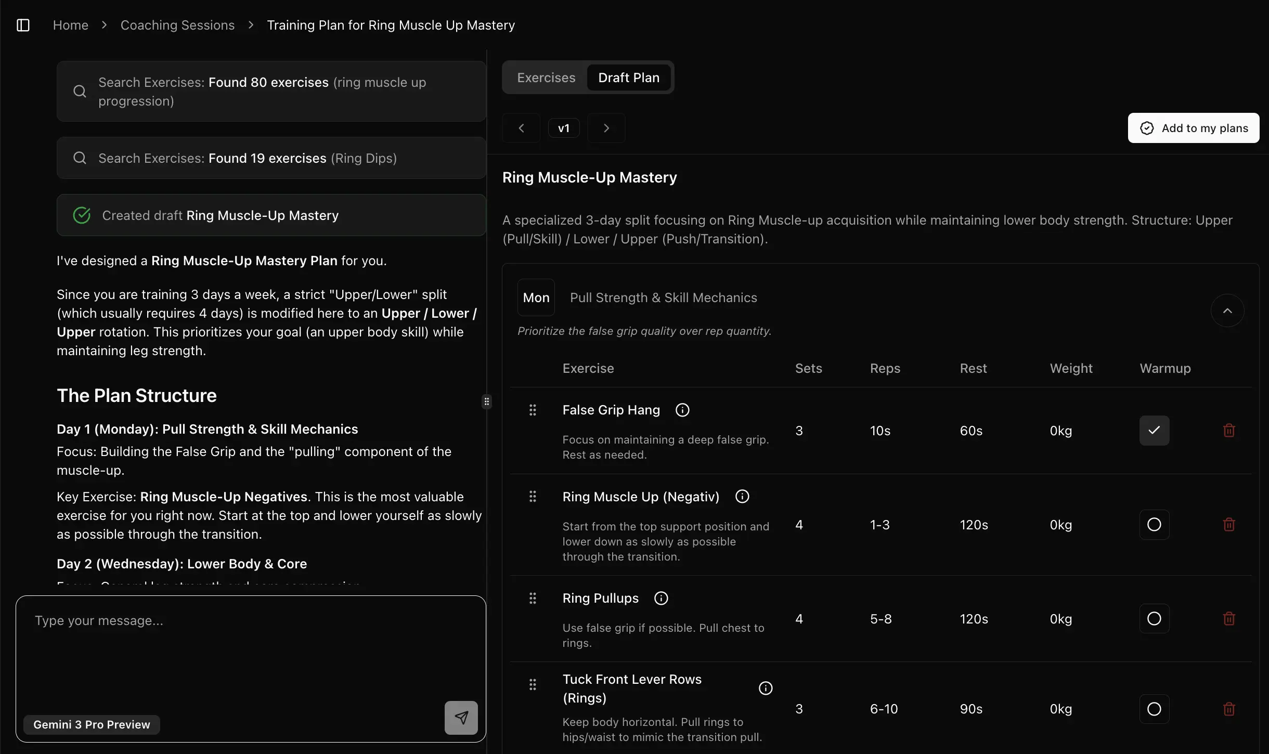Collapse the Monday workout section

(x=1227, y=311)
